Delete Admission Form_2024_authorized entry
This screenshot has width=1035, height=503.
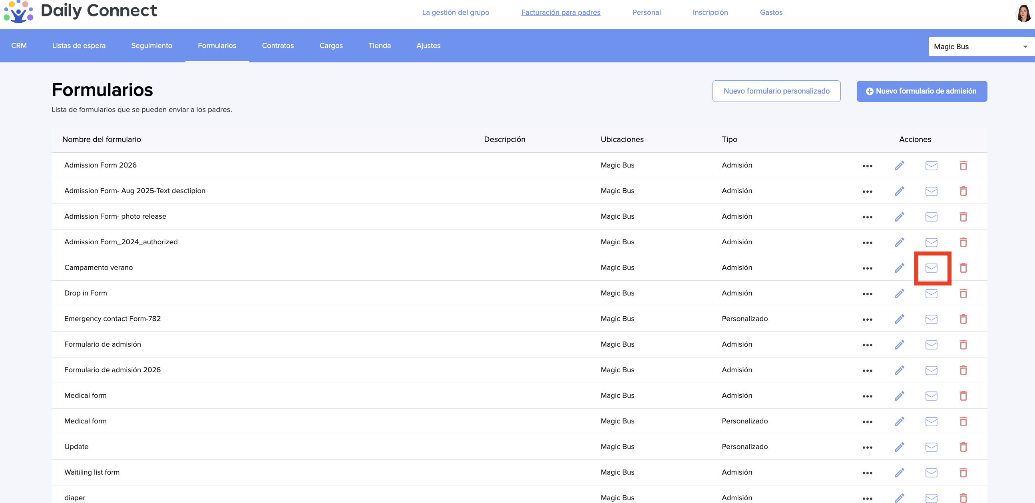tap(963, 242)
